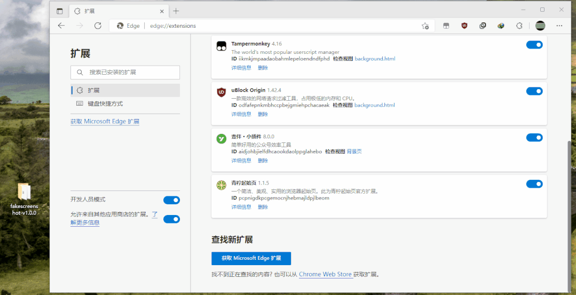Image resolution: width=576 pixels, height=295 pixels.
Task: Turn off the uBlock Origin extension toggle
Action: [534, 91]
